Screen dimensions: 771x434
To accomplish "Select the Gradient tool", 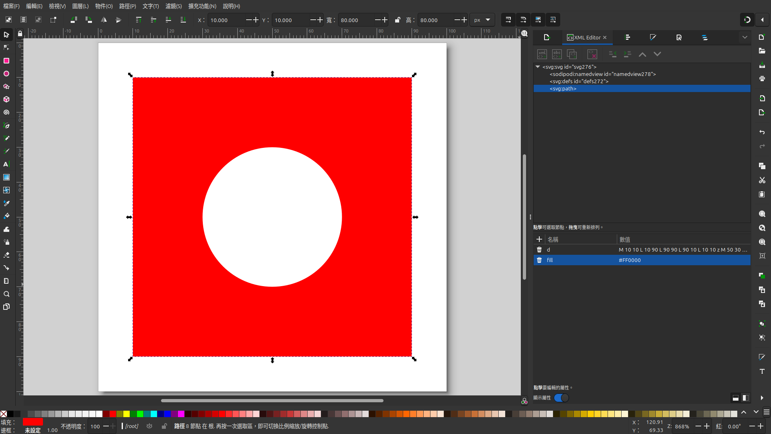I will (x=6, y=177).
